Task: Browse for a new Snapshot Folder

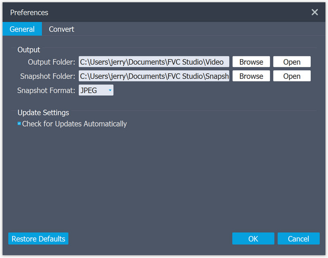Action: [251, 76]
